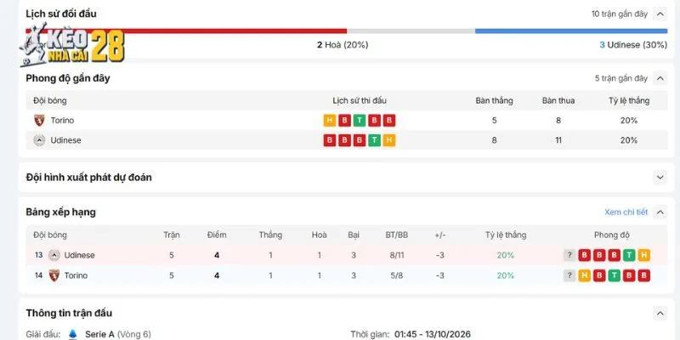
Task: Click the blue Udinese wins bar segment
Action: pos(571,31)
